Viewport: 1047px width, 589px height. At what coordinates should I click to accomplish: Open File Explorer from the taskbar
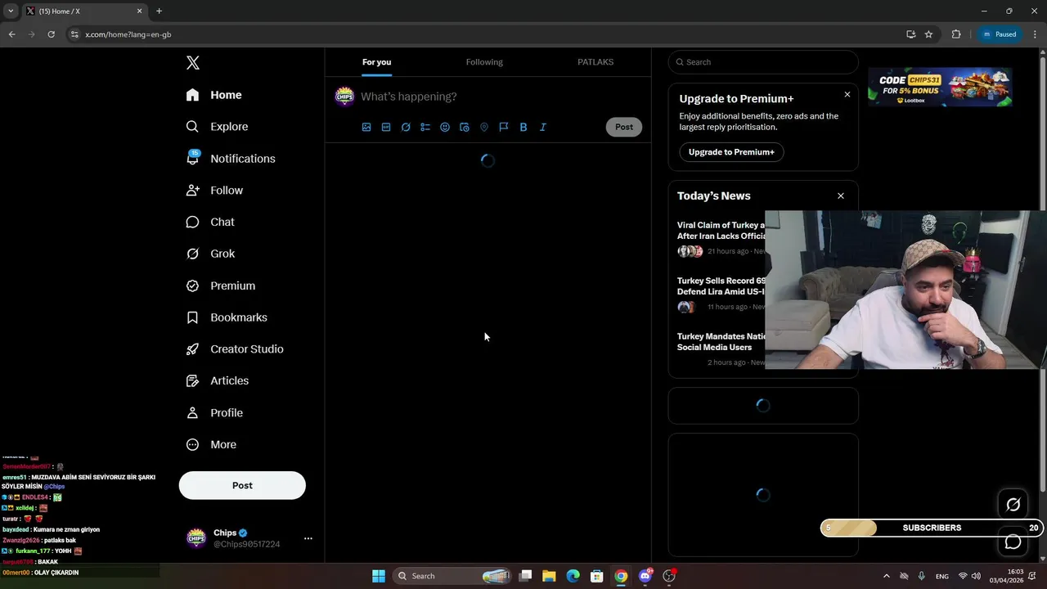[549, 576]
